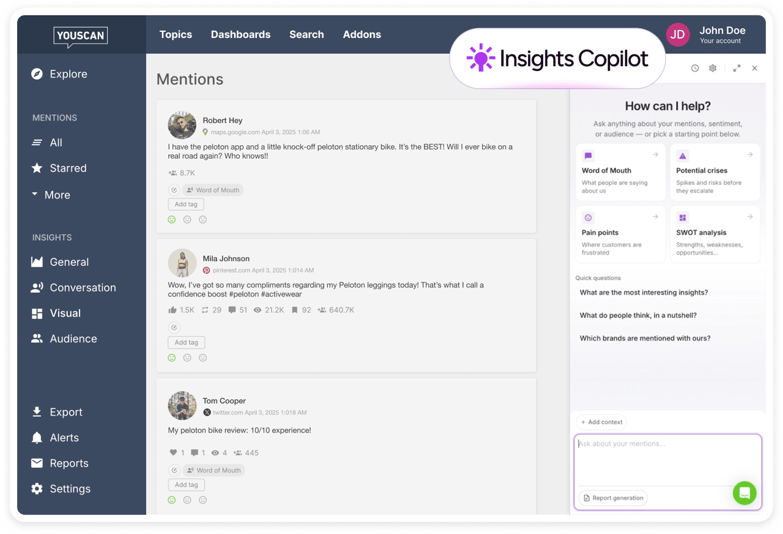783x534 pixels.
Task: Choose the Potential crises card
Action: tap(715, 173)
